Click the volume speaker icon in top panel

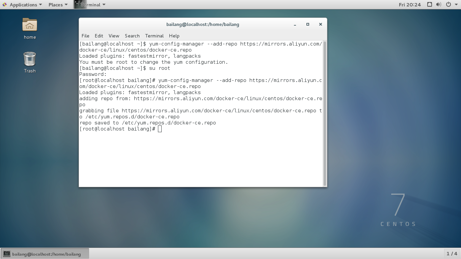pos(438,4)
